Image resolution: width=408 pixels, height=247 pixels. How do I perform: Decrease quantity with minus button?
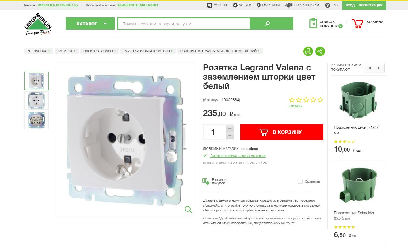[x=230, y=136]
